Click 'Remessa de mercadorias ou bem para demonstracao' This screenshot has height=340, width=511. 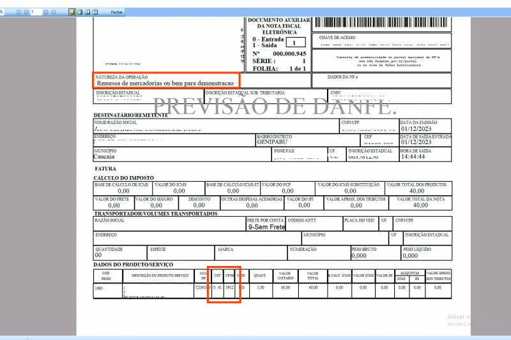tap(165, 84)
